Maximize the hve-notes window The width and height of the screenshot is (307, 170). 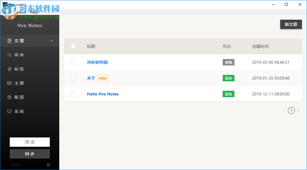[x=286, y=4]
